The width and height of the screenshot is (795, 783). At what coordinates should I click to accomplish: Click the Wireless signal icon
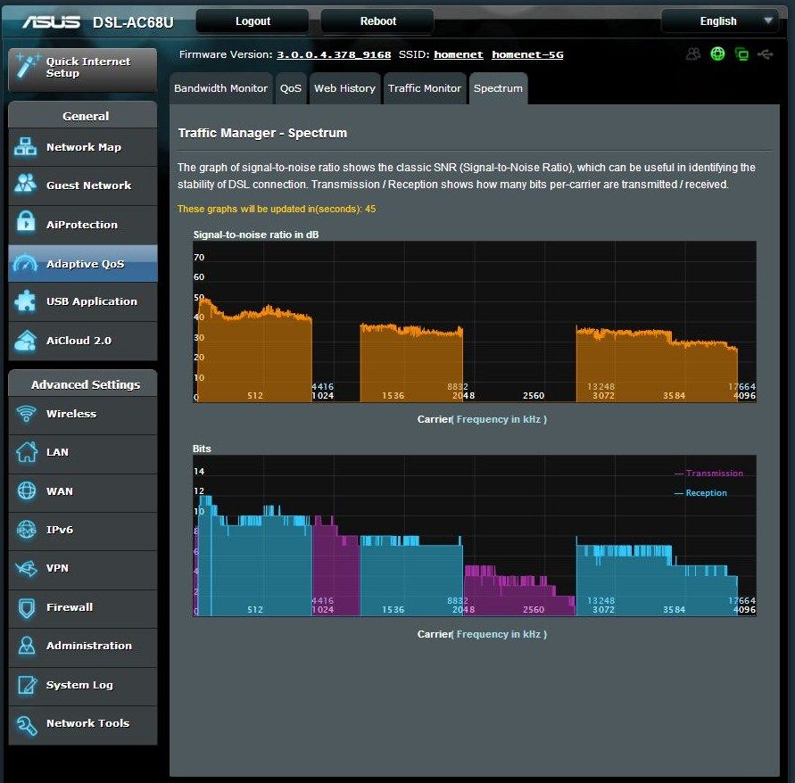coord(26,414)
